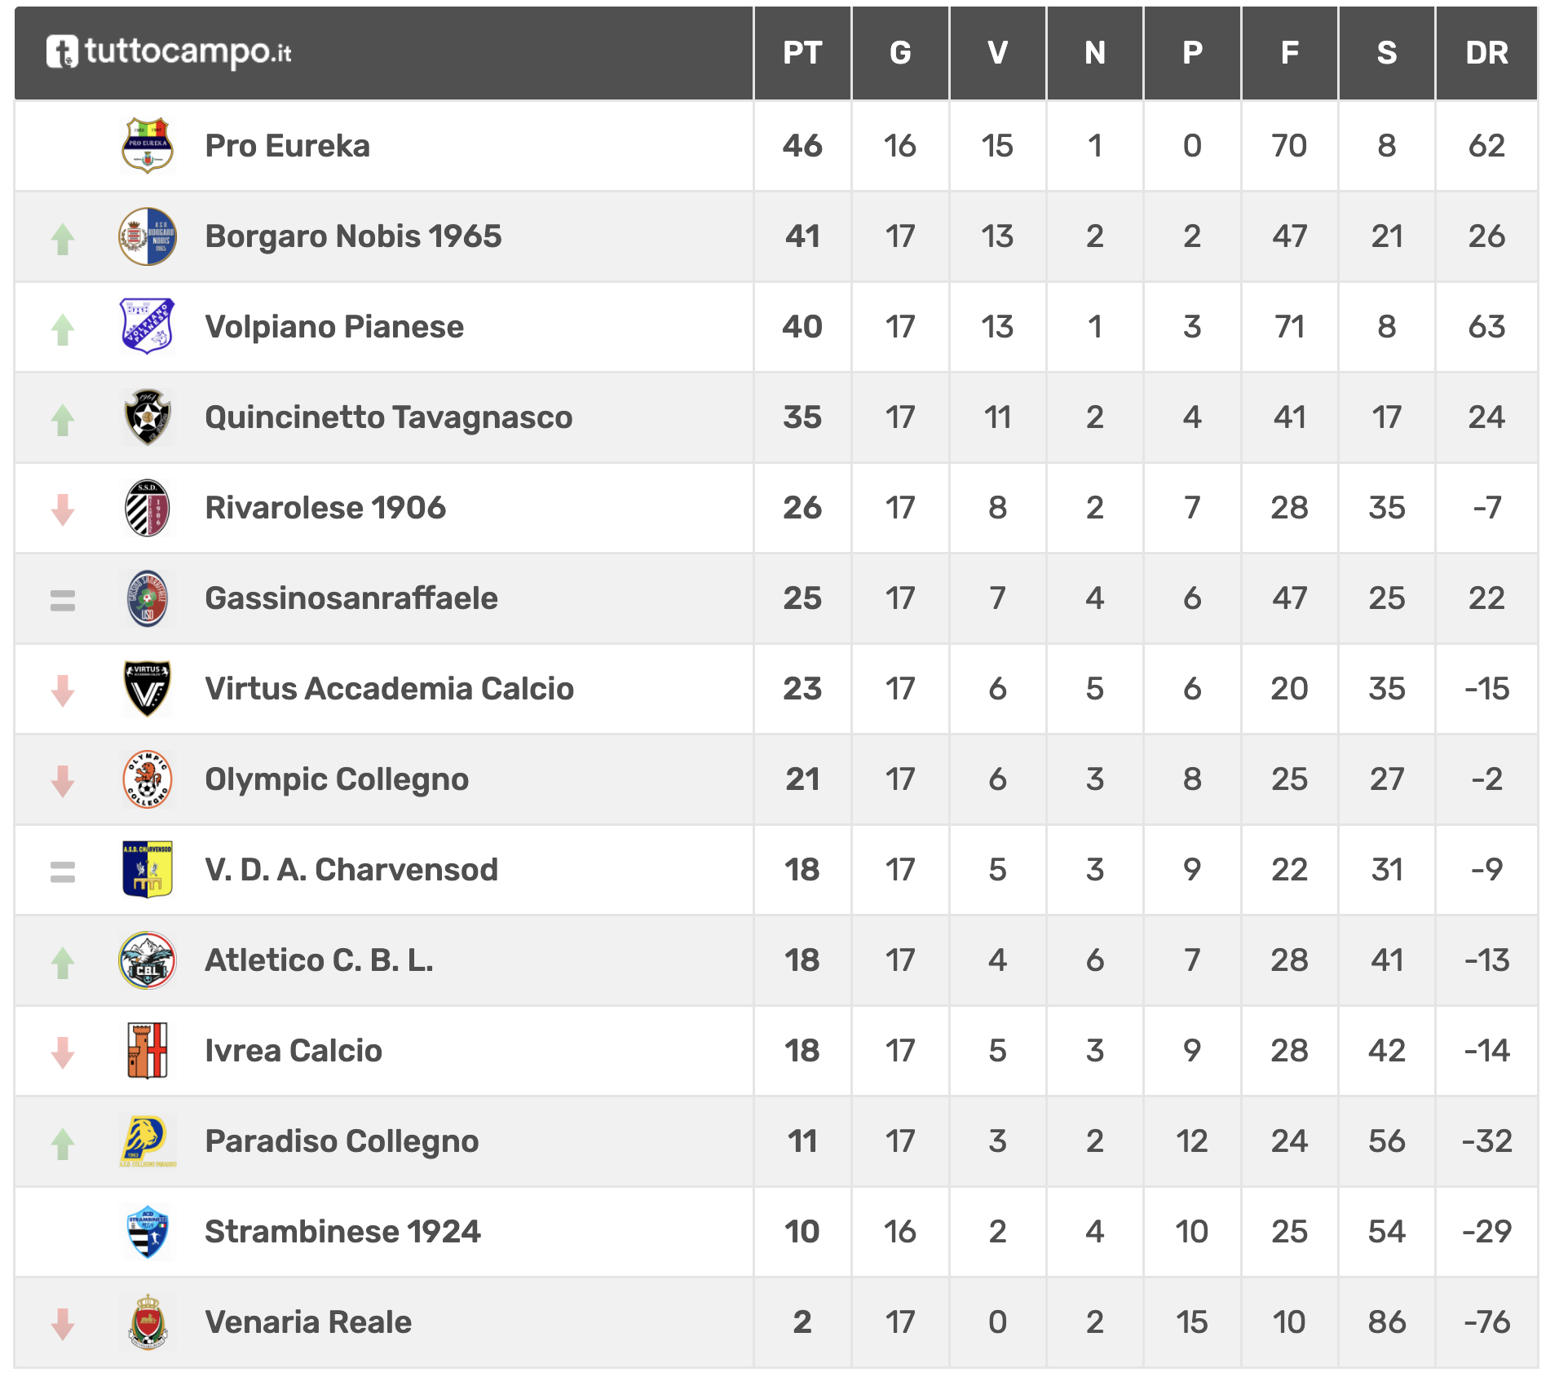Click the Virtus Accademia Calcio shield logo

point(148,689)
